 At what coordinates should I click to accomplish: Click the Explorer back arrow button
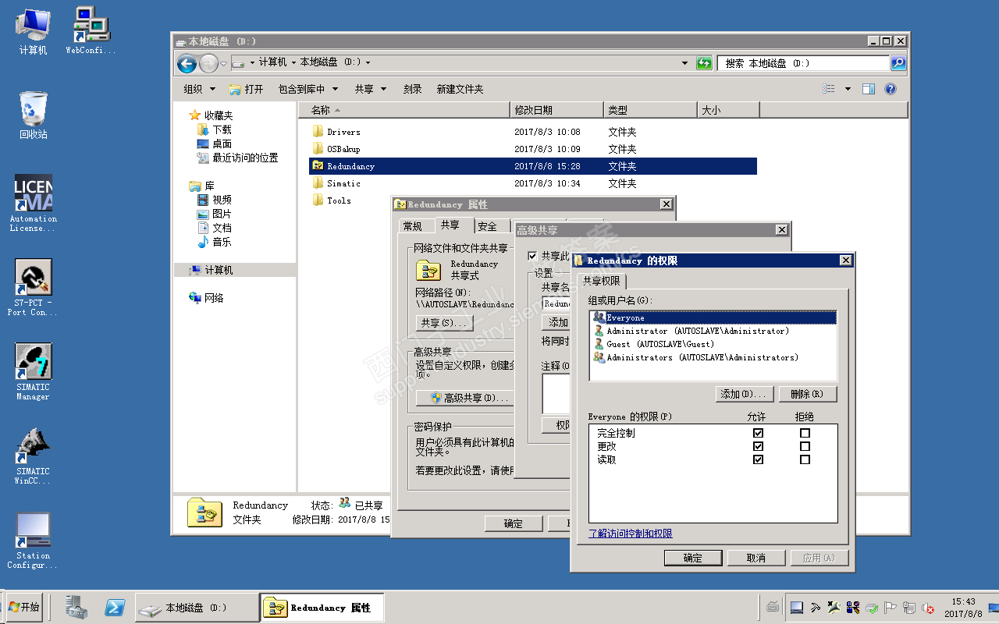coord(187,63)
